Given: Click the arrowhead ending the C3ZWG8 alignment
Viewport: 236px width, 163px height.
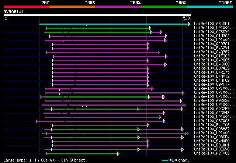Looking at the screenshot, I should click(x=164, y=121).
